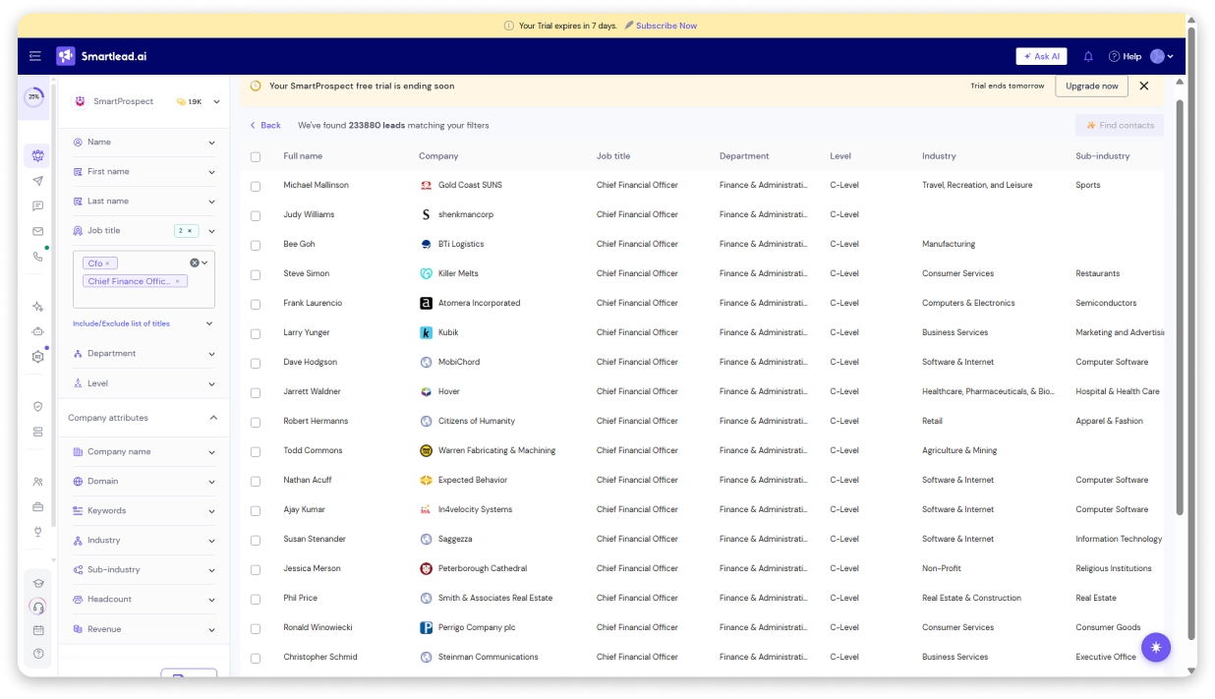Open the hexagon badge sidebar icon

pos(37,357)
